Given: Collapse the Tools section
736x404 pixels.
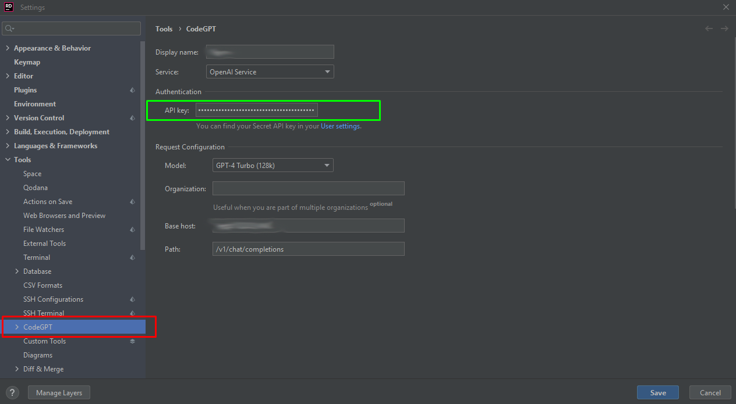Looking at the screenshot, I should tap(8, 160).
